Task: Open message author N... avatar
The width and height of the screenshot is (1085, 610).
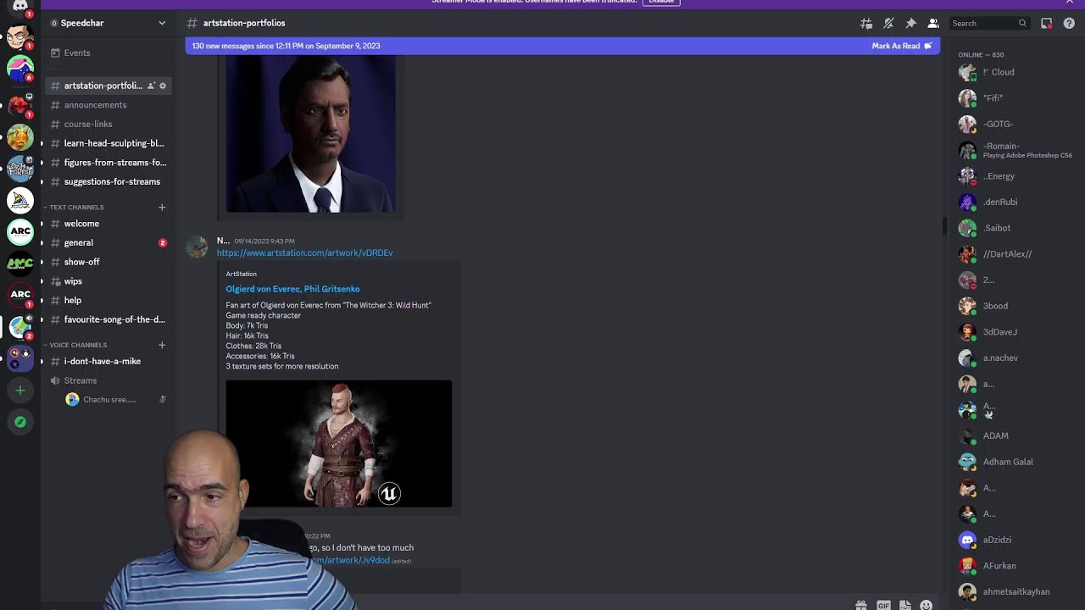Action: pos(198,247)
